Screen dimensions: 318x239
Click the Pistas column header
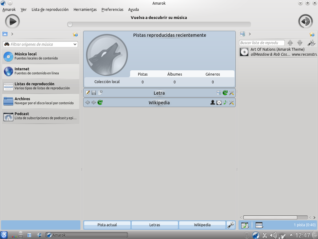coord(143,74)
